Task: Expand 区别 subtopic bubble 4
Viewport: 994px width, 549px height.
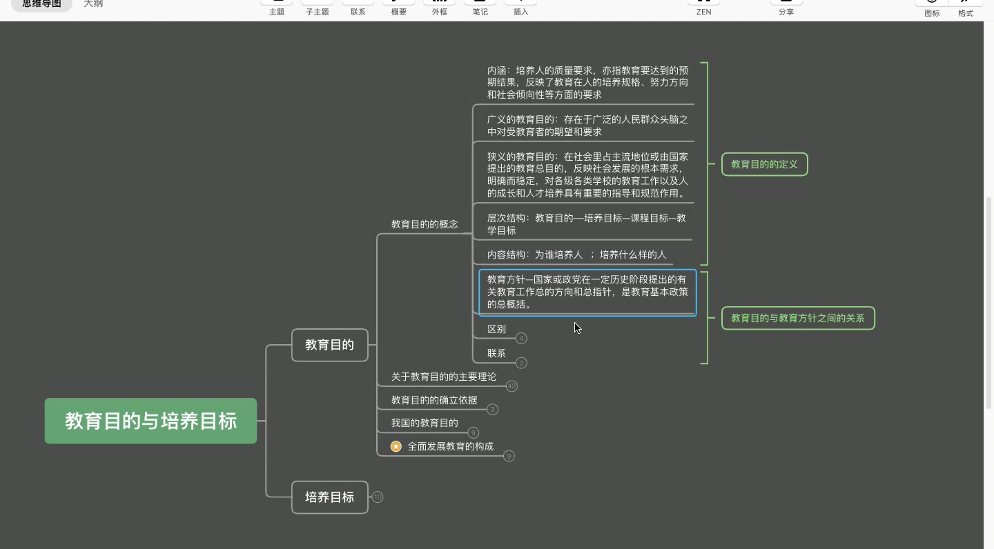Action: pos(521,339)
